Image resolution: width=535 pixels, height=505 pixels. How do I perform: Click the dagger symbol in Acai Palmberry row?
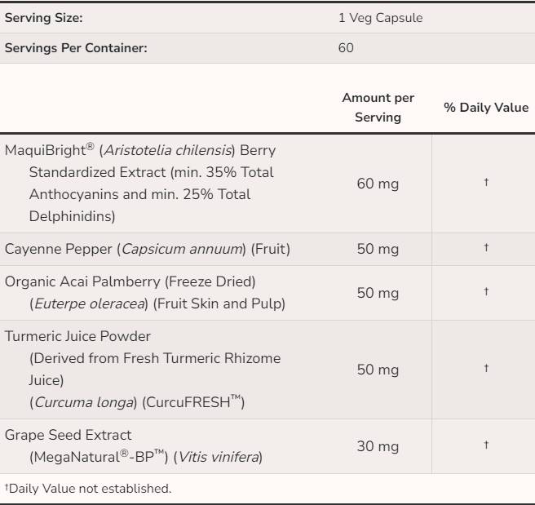pos(486,291)
